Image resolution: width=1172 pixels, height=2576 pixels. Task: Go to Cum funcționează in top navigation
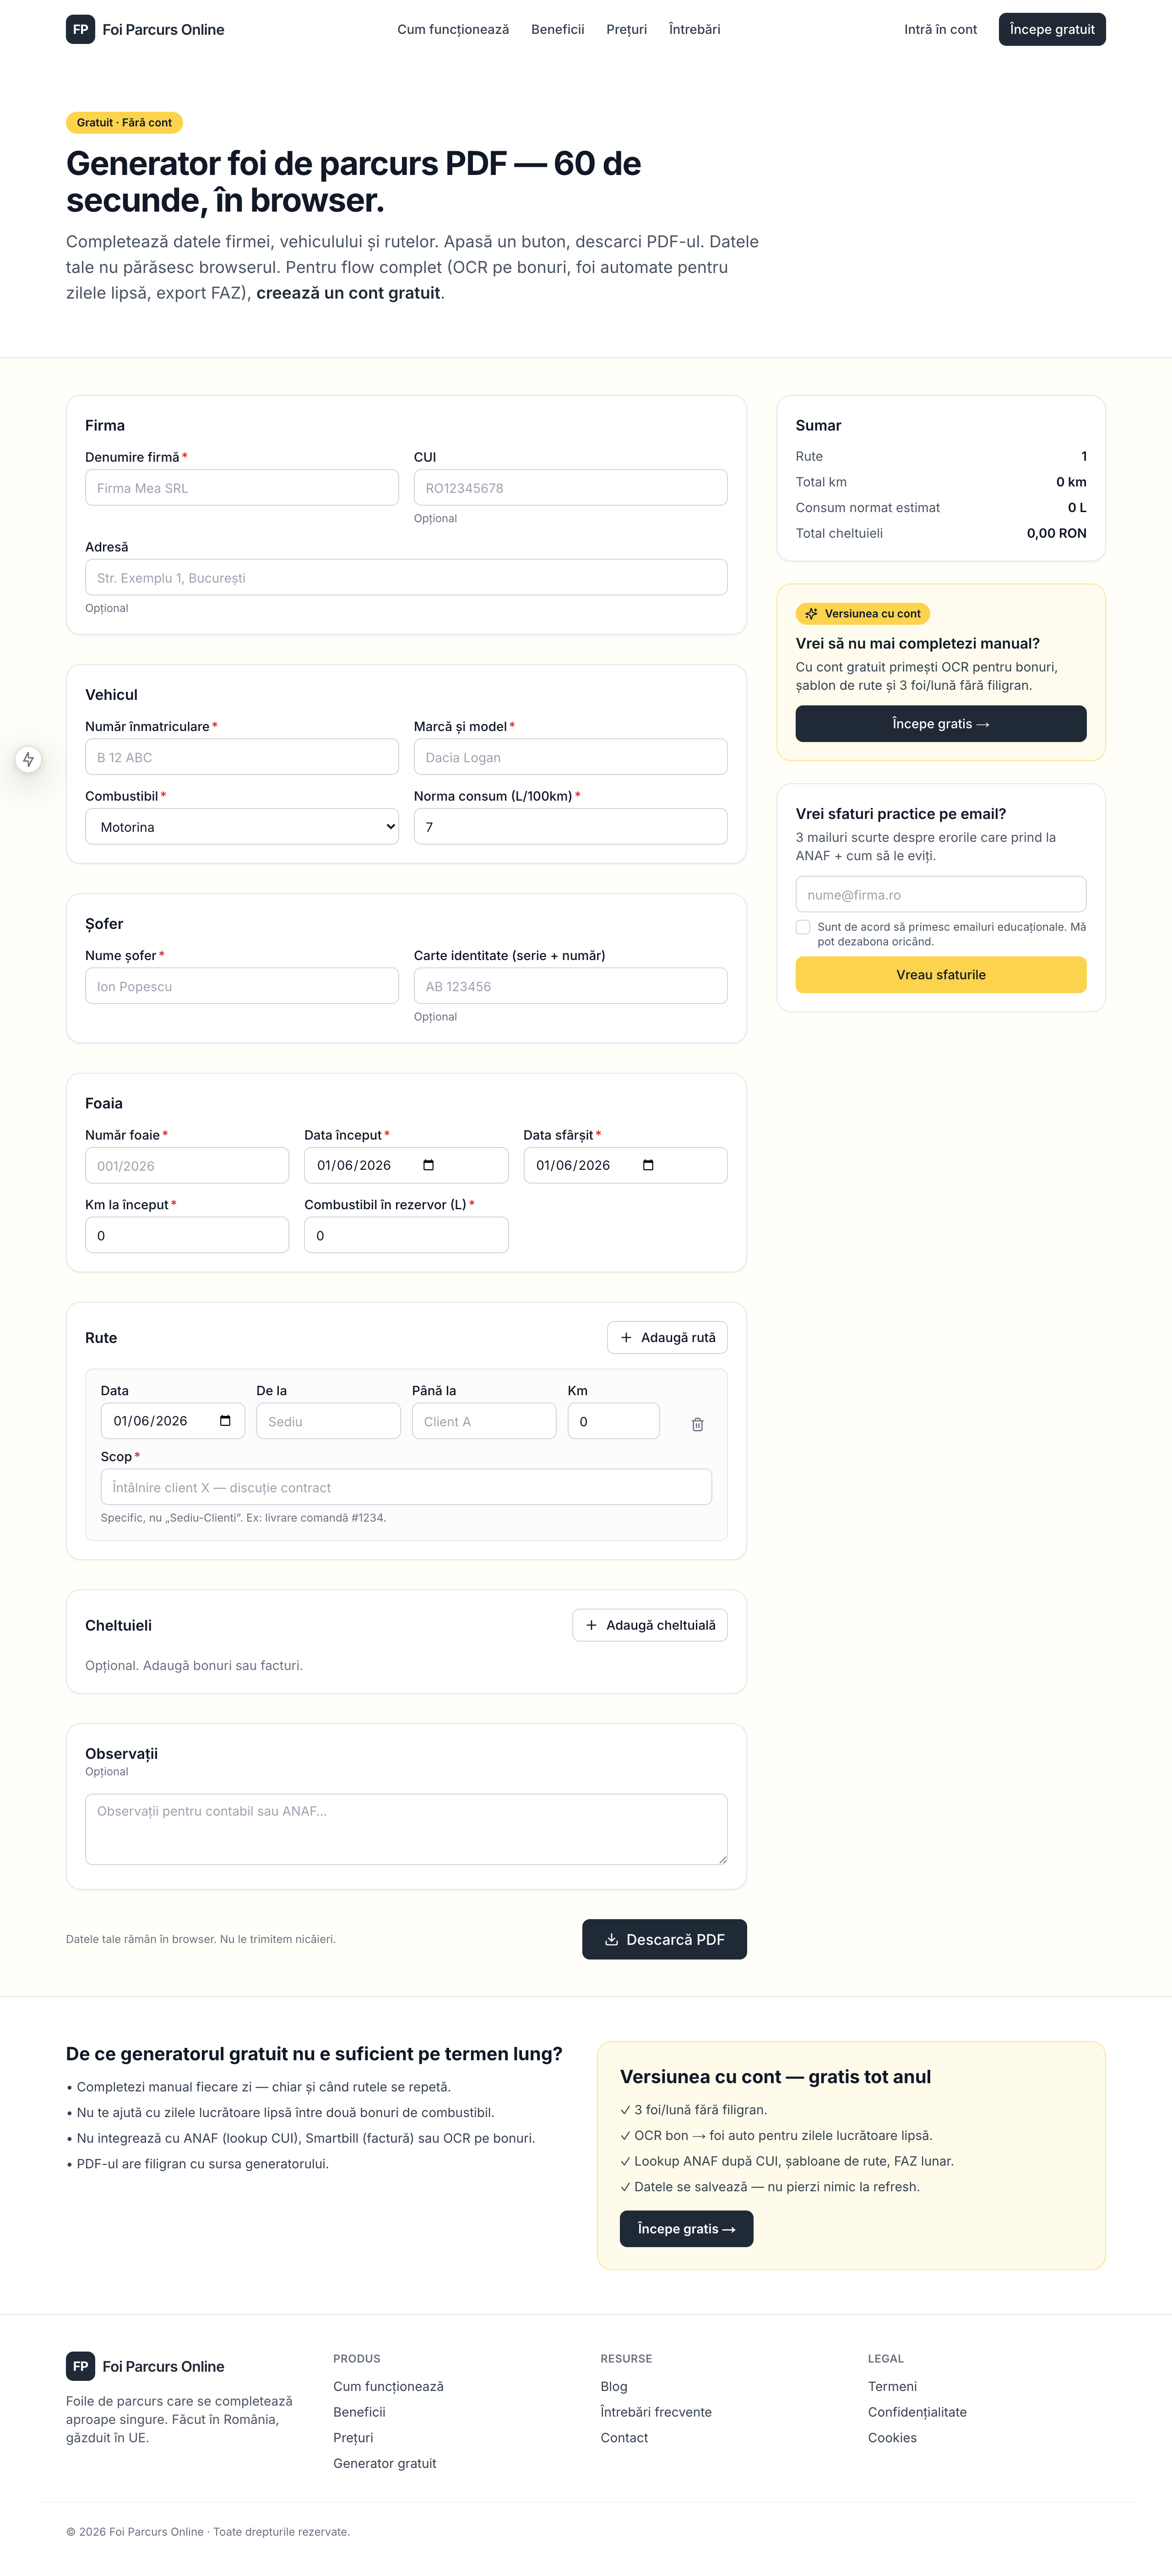point(453,29)
